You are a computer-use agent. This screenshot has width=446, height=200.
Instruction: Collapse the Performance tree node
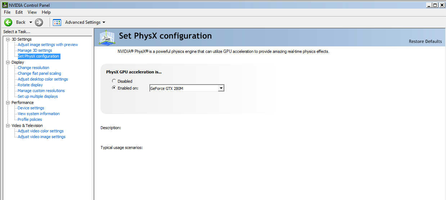pos(8,103)
